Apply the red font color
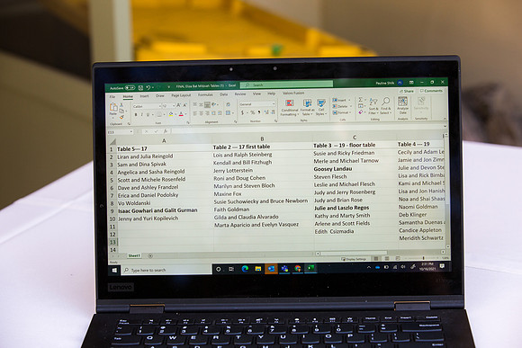This screenshot has height=348, width=522. [x=181, y=114]
